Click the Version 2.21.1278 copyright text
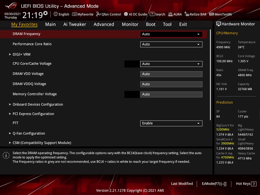Image resolution: width=260 pixels, height=195 pixels. (130, 190)
